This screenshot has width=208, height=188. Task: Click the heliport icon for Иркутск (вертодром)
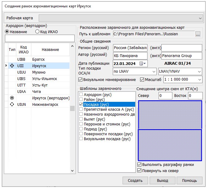pos(12,98)
